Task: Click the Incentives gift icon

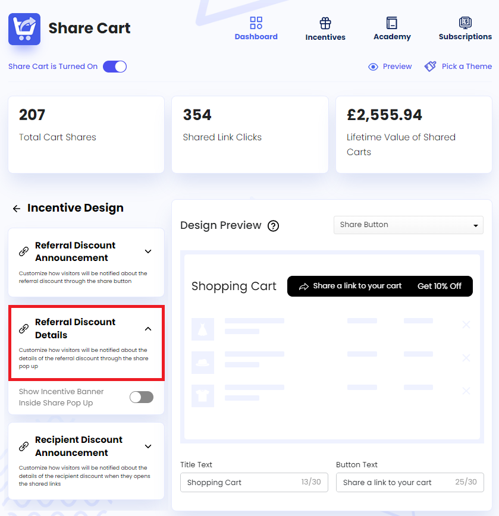Action: click(325, 24)
